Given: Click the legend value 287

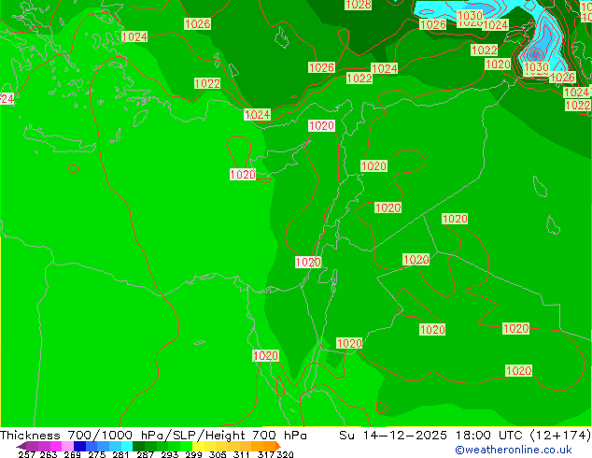Looking at the screenshot, I should tap(145, 454).
